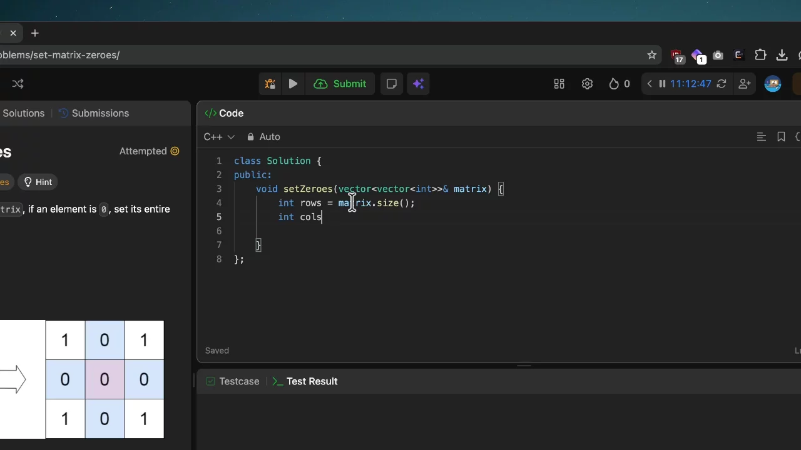Viewport: 801px width, 450px height.
Task: Click the setZeroes function name
Action: [x=308, y=189]
